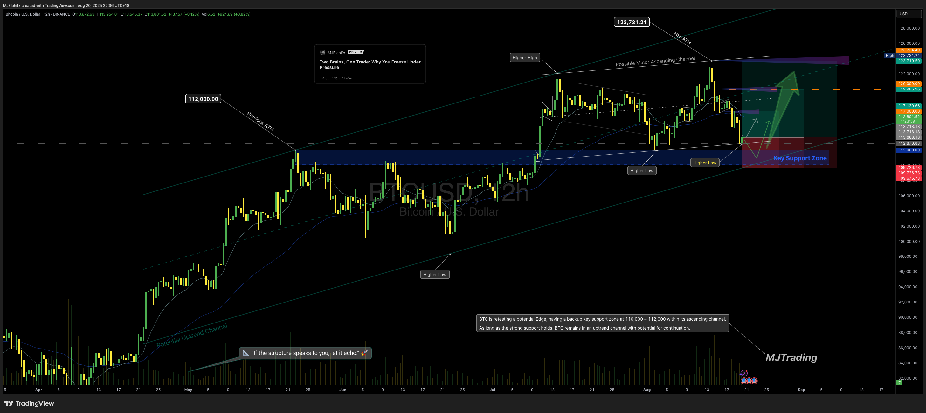Click the idea date '13 Jul '25 · 21:34'
The image size is (926, 413).
click(335, 78)
